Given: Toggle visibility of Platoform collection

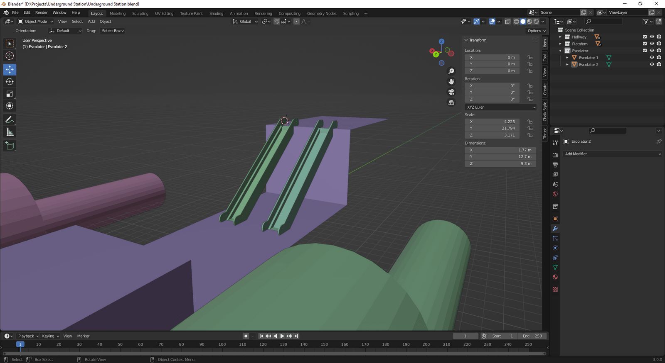Looking at the screenshot, I should click(652, 44).
